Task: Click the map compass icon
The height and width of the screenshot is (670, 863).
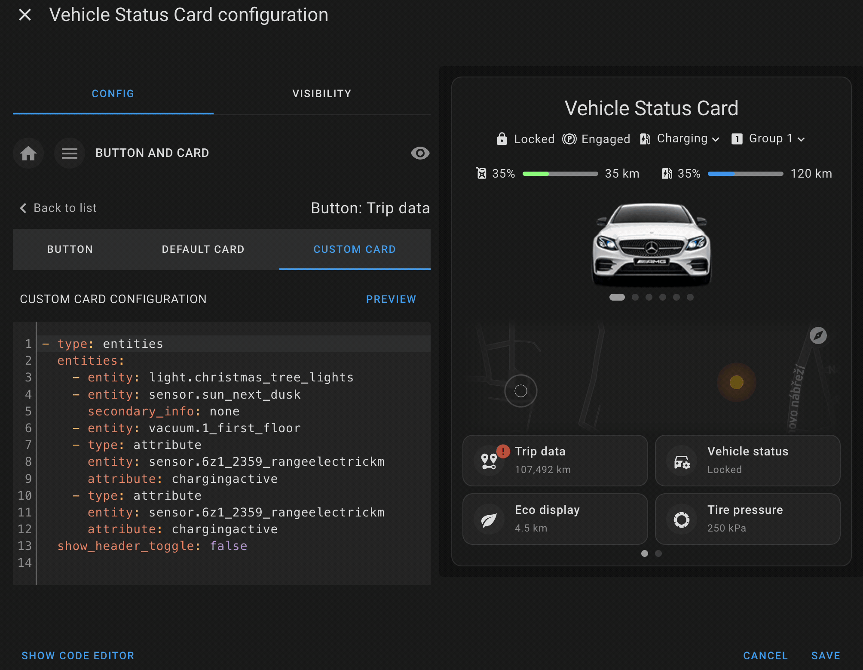Action: tap(818, 335)
